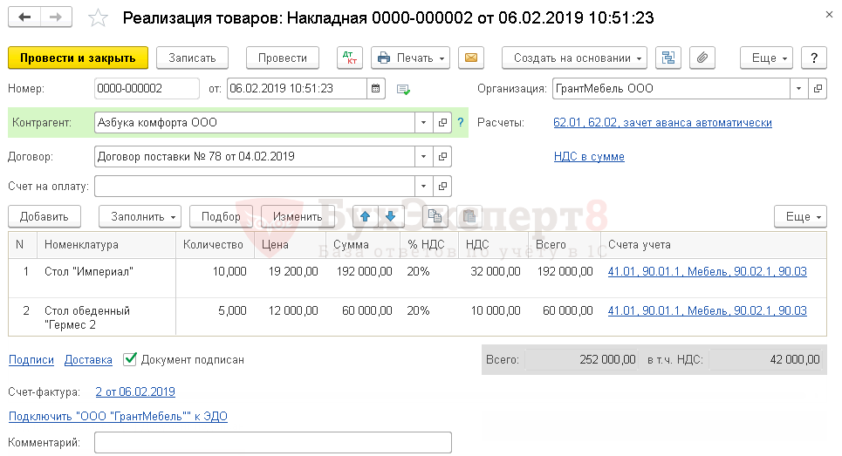
Task: Click the Номер input field
Action: pyautogui.click(x=147, y=89)
